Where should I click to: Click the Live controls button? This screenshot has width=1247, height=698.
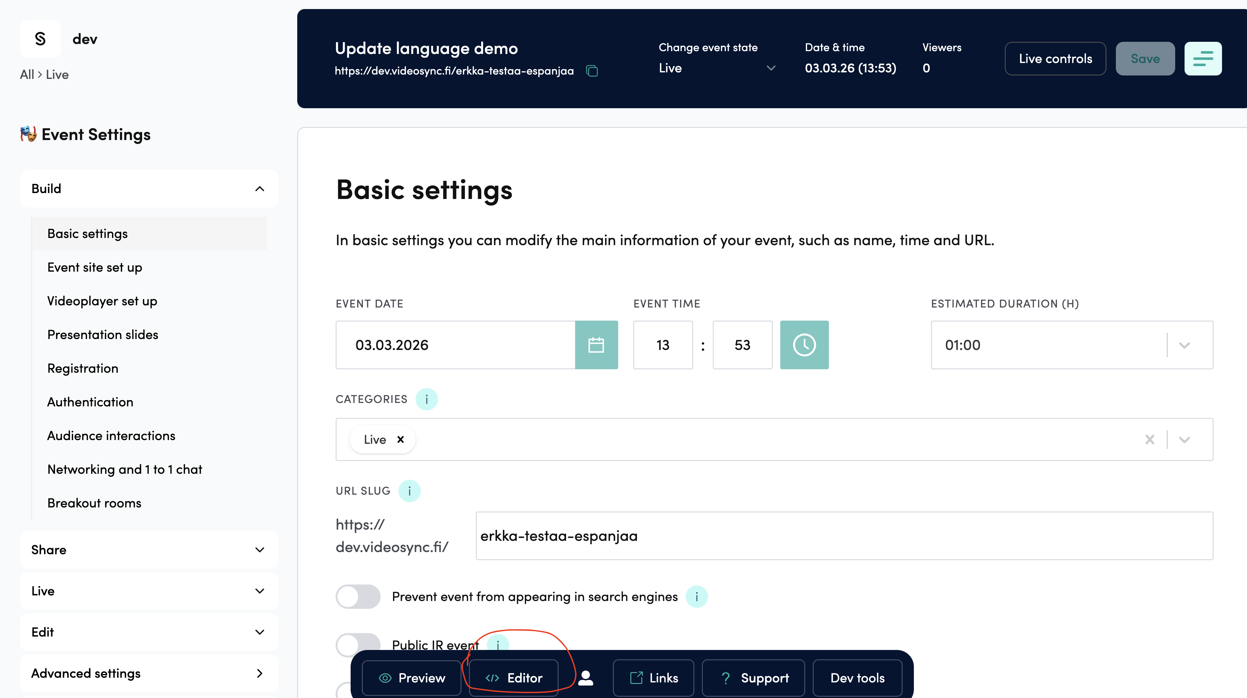coord(1055,59)
